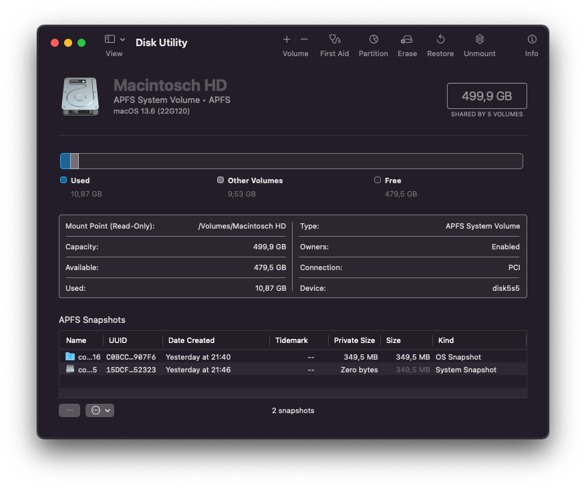Open the sidebar View icon

click(x=110, y=39)
